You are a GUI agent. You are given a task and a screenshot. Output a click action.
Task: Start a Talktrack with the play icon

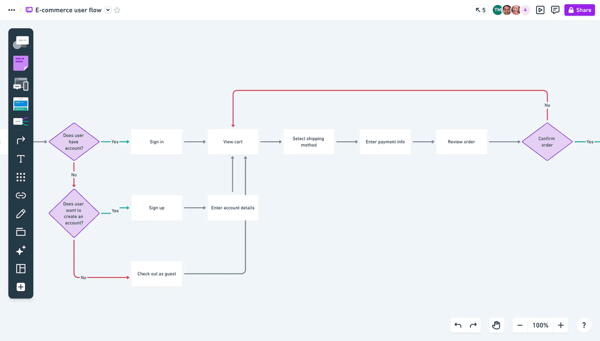[x=540, y=9]
